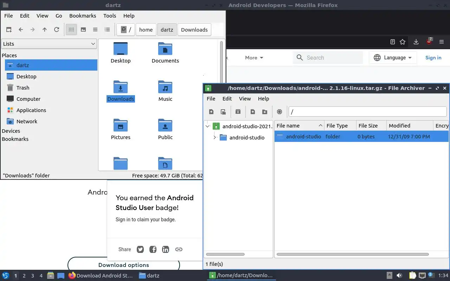Click the archive location path field
Image resolution: width=450 pixels, height=281 pixels.
click(x=367, y=112)
